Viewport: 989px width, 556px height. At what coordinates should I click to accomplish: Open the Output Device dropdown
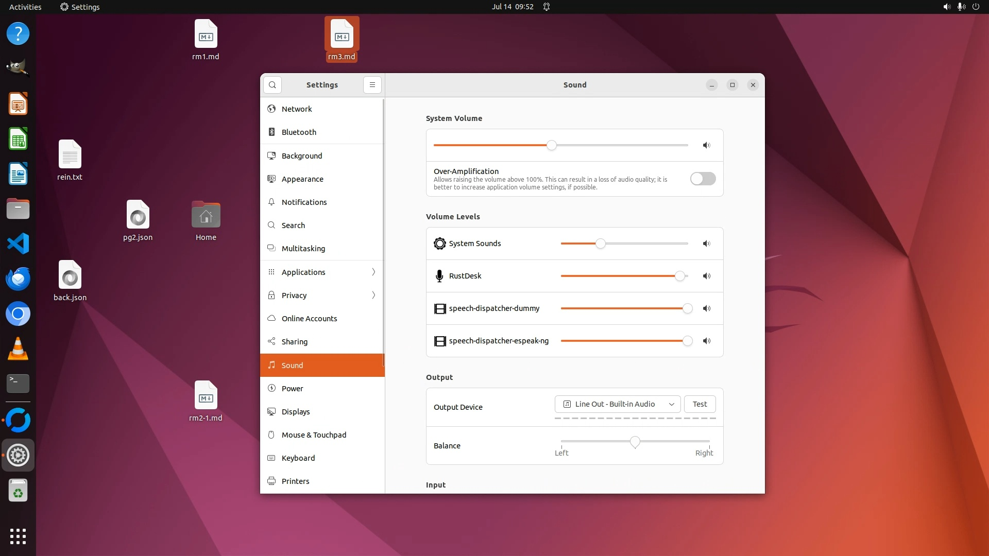click(x=617, y=404)
